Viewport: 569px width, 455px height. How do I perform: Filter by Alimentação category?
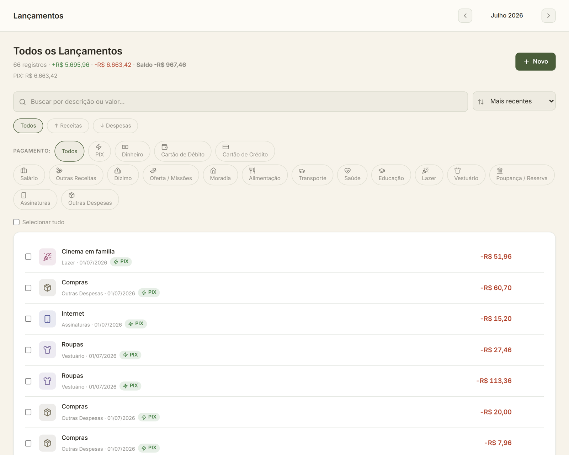pos(265,175)
